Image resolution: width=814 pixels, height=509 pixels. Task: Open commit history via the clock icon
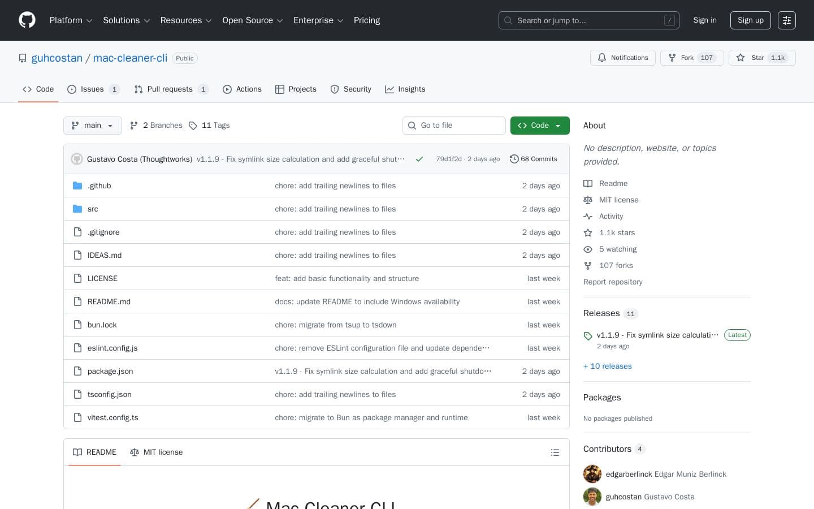pos(514,159)
